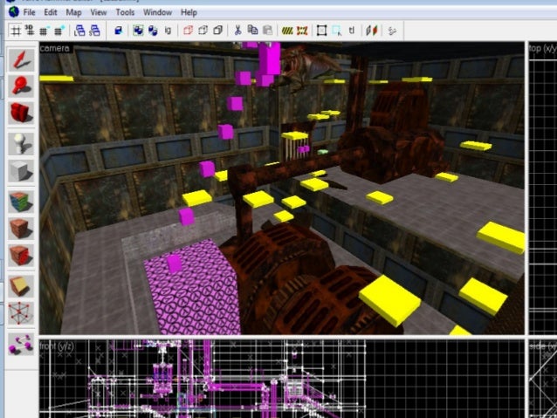Toggle the ignore groups 'ig' button

point(168,31)
